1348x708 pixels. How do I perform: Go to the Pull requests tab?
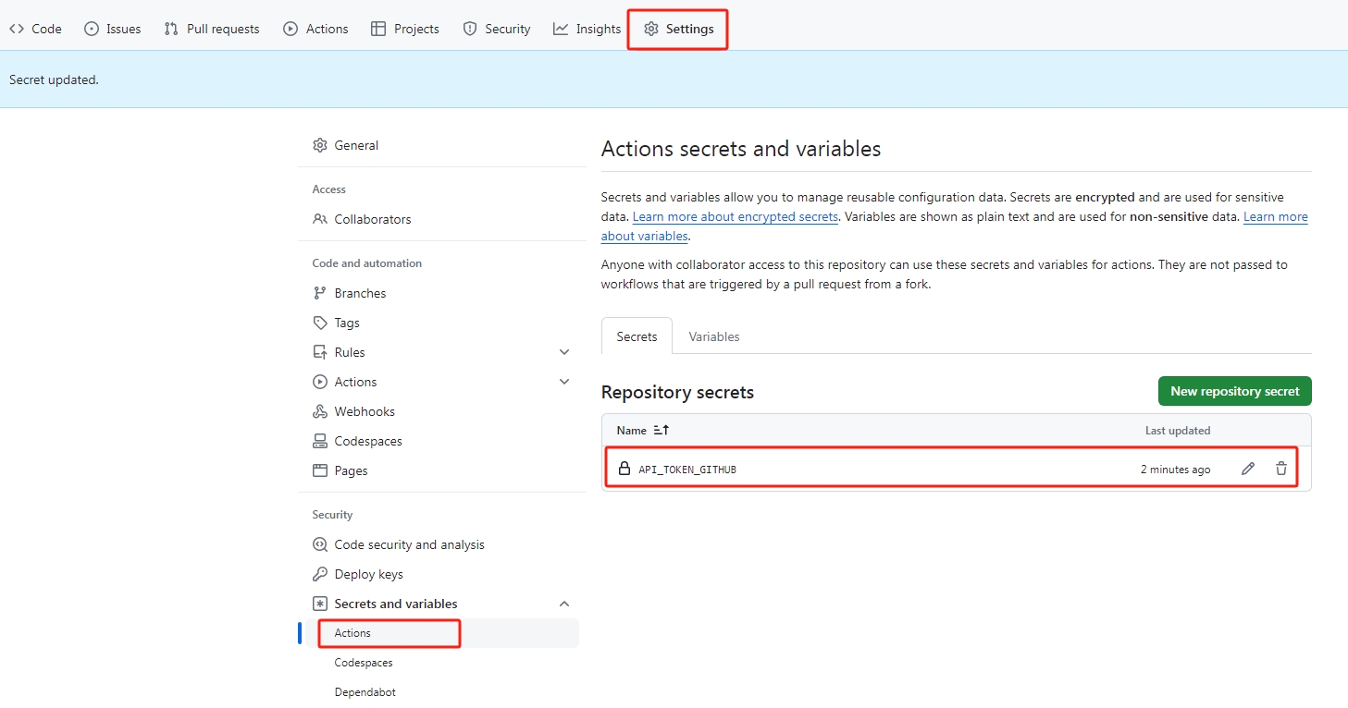pos(212,29)
